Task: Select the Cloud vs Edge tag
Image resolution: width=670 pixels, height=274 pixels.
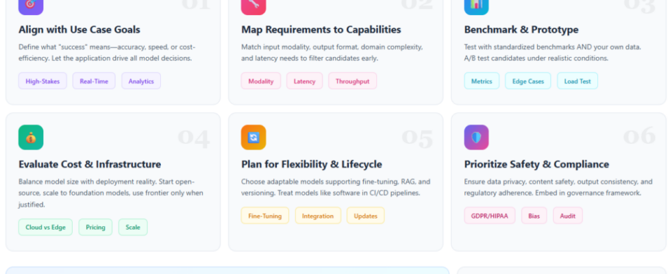Action: pos(45,227)
